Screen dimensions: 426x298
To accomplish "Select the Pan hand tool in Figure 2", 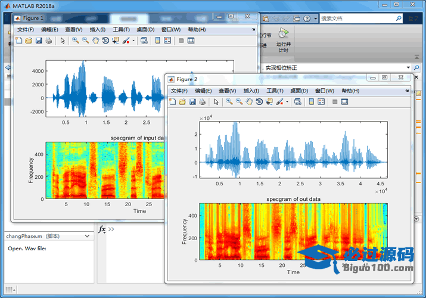I will (249, 101).
